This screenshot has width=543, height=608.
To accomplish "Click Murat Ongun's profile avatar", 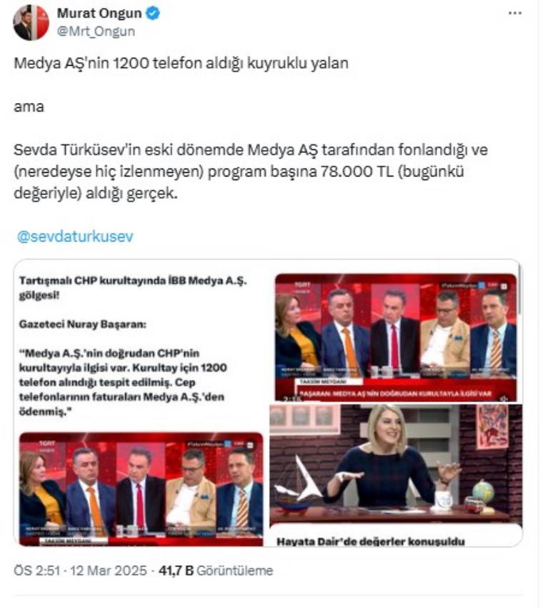I will (x=31, y=22).
